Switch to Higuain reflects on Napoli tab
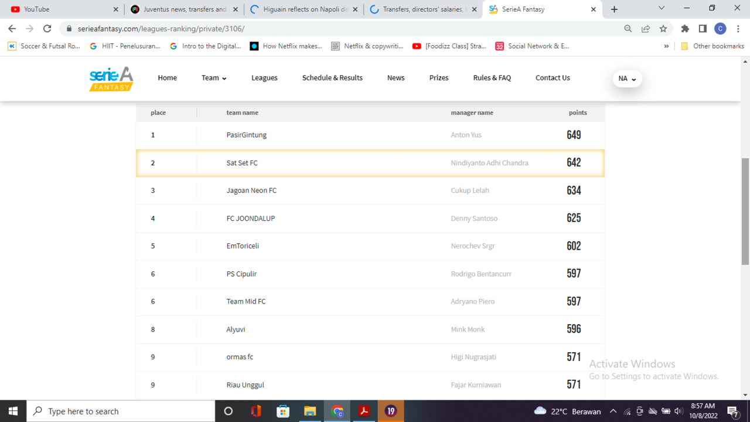This screenshot has width=750, height=422. click(303, 9)
